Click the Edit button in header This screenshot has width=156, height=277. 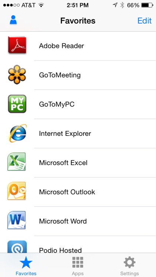click(x=145, y=21)
